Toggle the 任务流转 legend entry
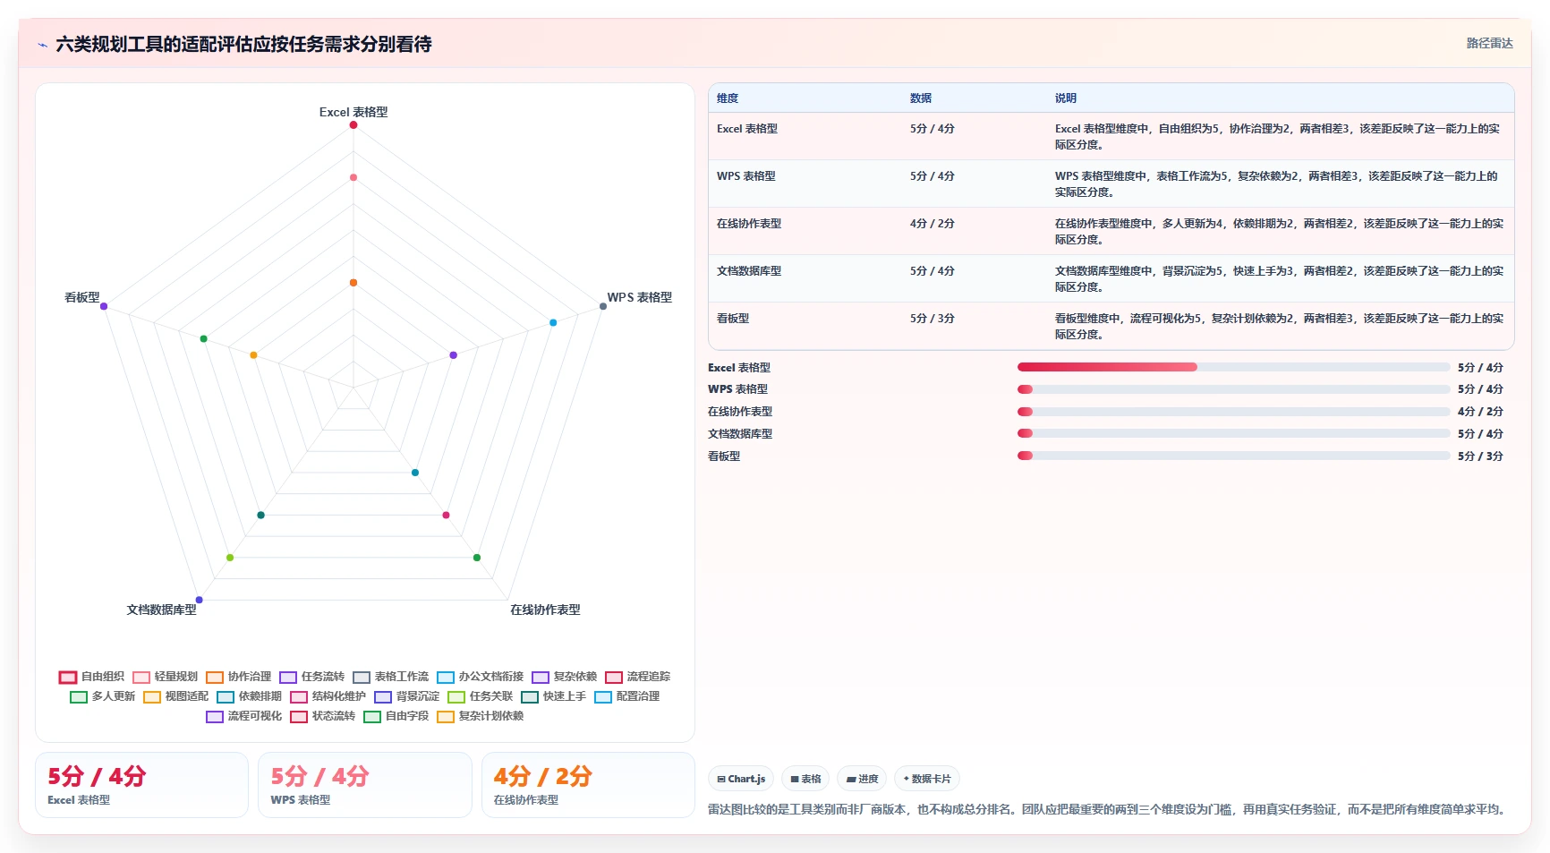The image size is (1550, 853). tap(311, 677)
